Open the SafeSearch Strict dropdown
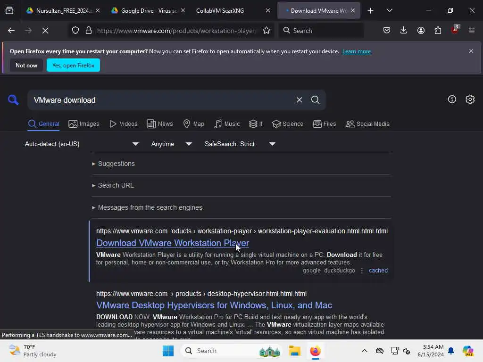 tap(240, 144)
